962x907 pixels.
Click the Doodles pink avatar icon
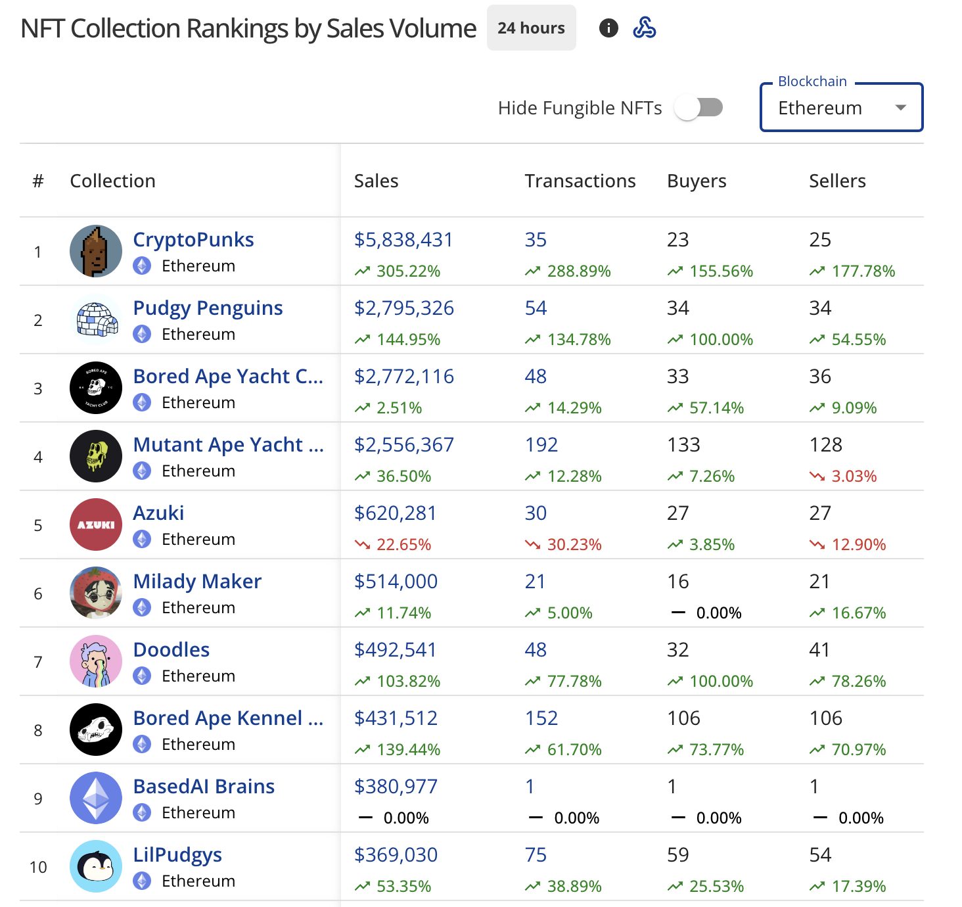click(96, 661)
